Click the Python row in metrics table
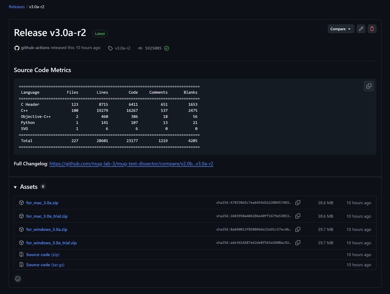390x294 pixels. (109, 123)
